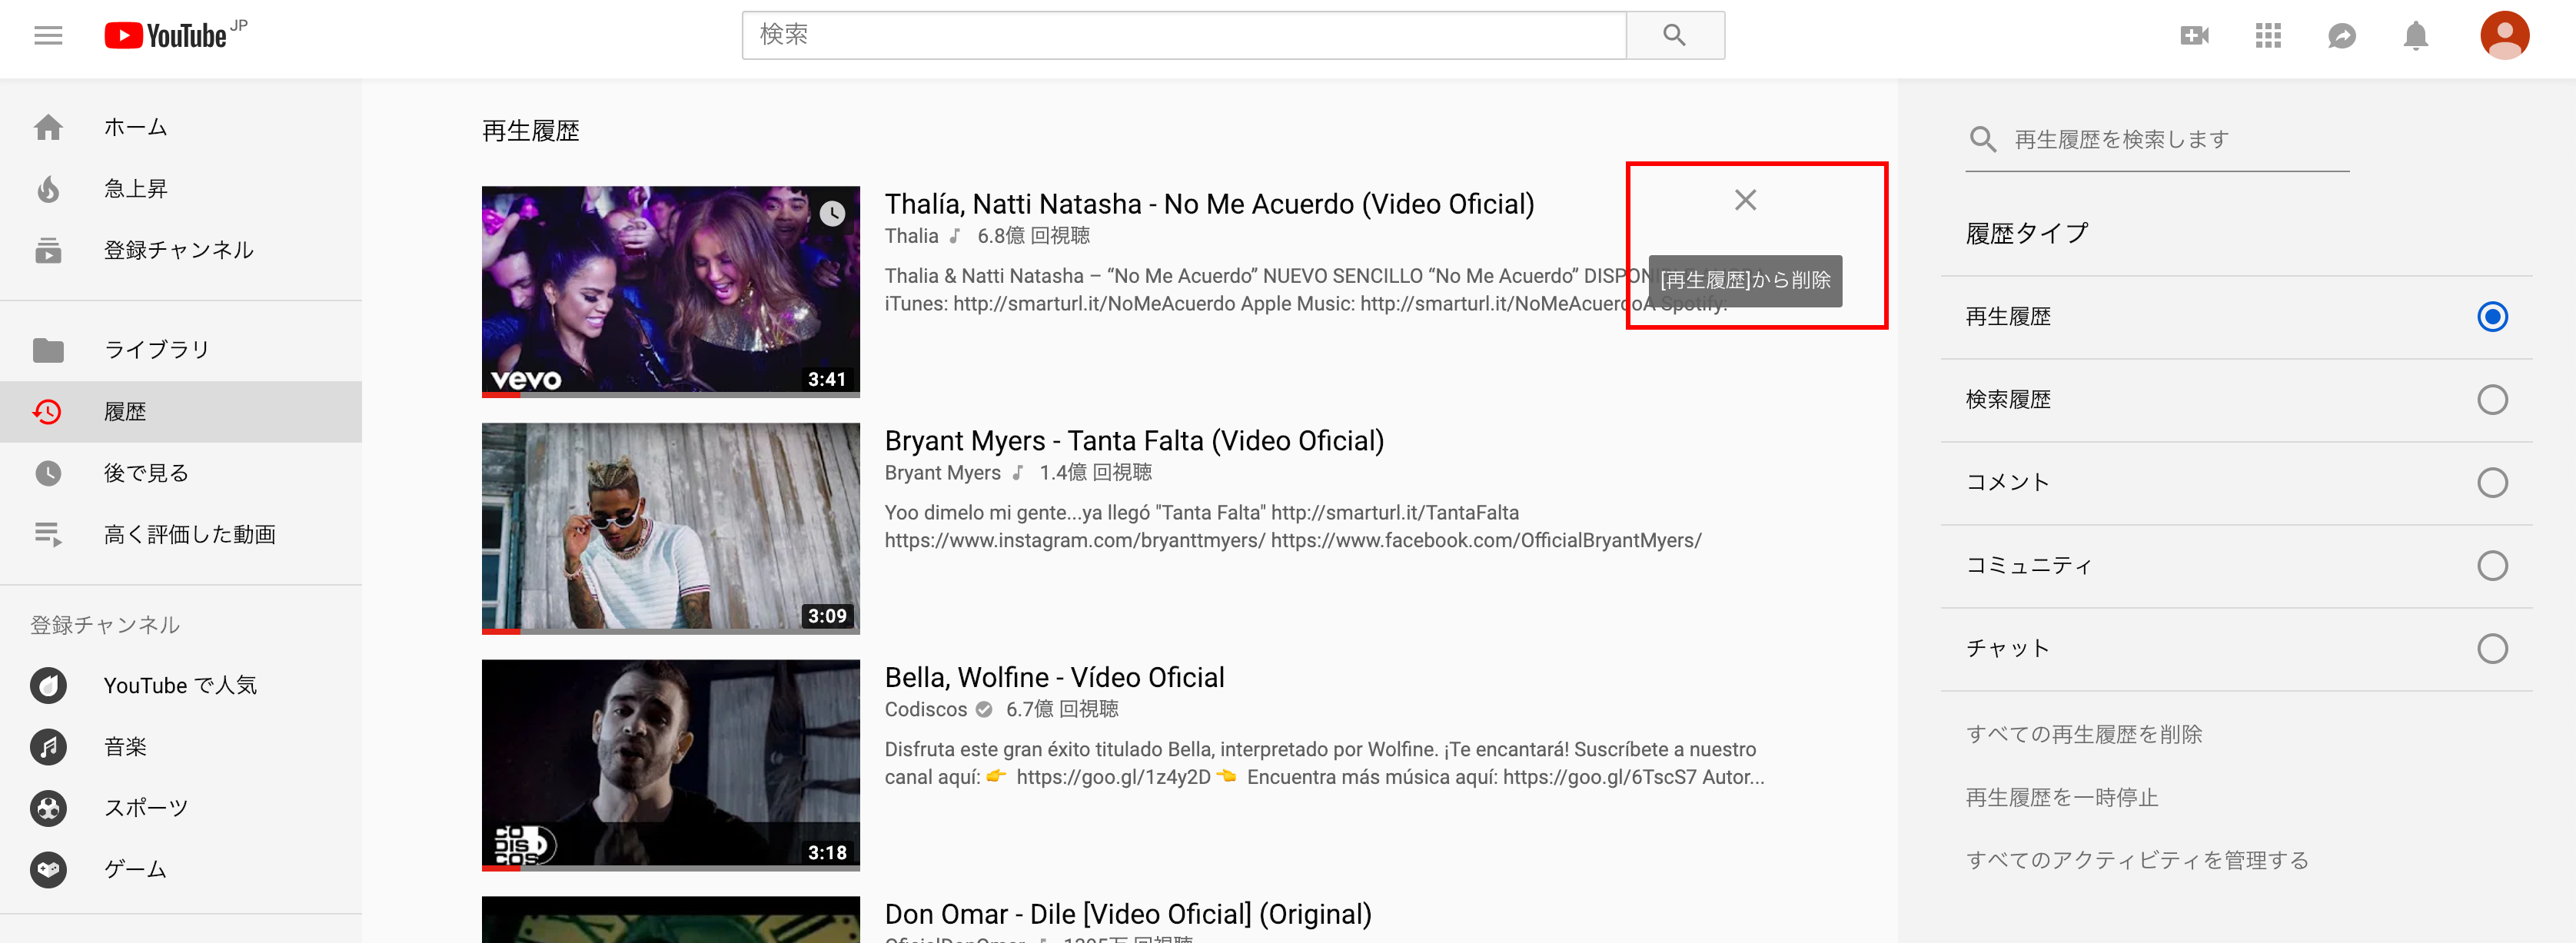Click the Thalia channel name
This screenshot has height=943, width=2576.
click(x=911, y=236)
